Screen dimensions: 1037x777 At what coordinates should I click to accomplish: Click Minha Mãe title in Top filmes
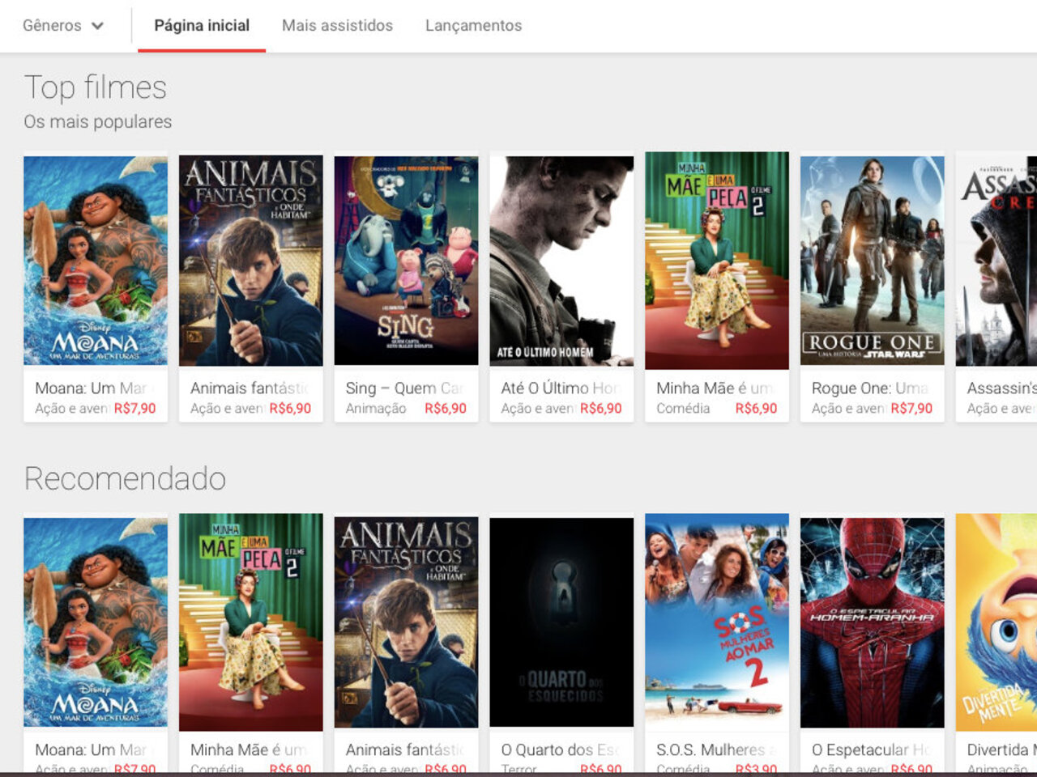pyautogui.click(x=715, y=388)
